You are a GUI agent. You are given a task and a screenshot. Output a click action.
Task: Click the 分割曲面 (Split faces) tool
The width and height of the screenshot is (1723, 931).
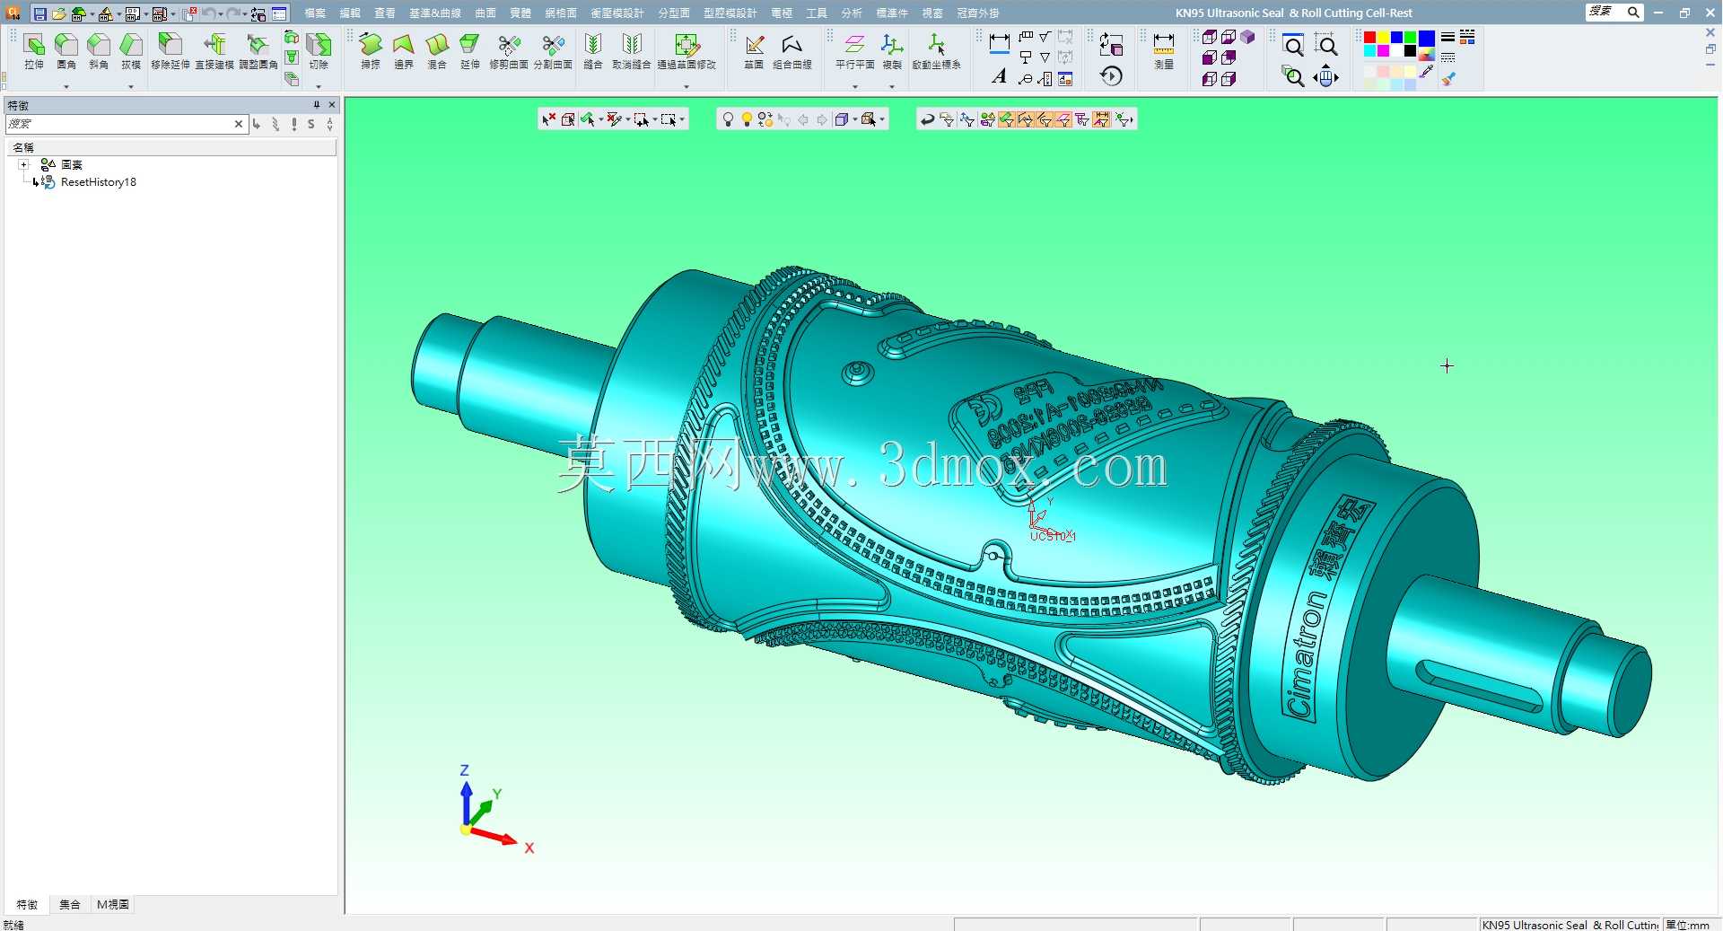pyautogui.click(x=553, y=51)
